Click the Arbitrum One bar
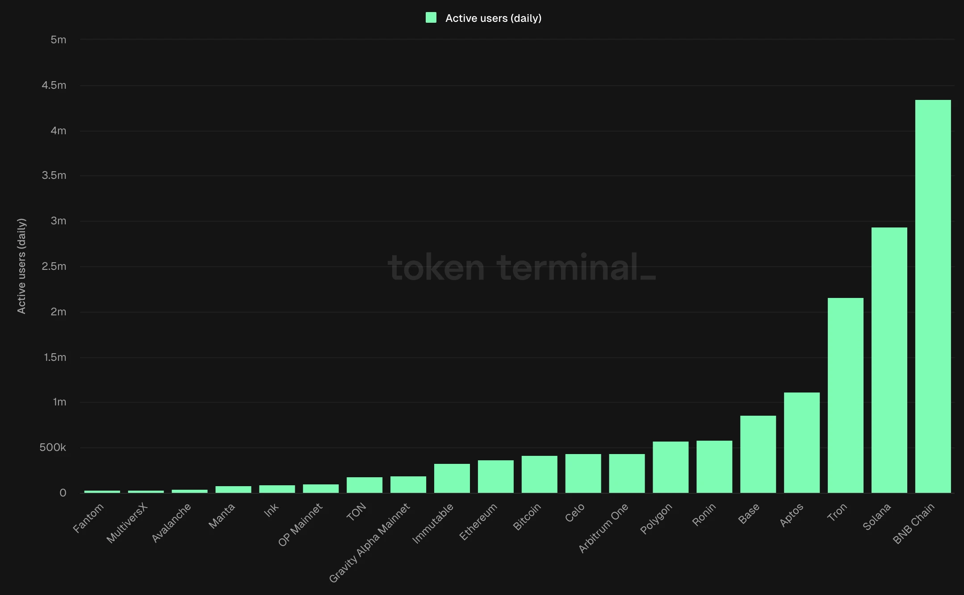 (x=627, y=473)
